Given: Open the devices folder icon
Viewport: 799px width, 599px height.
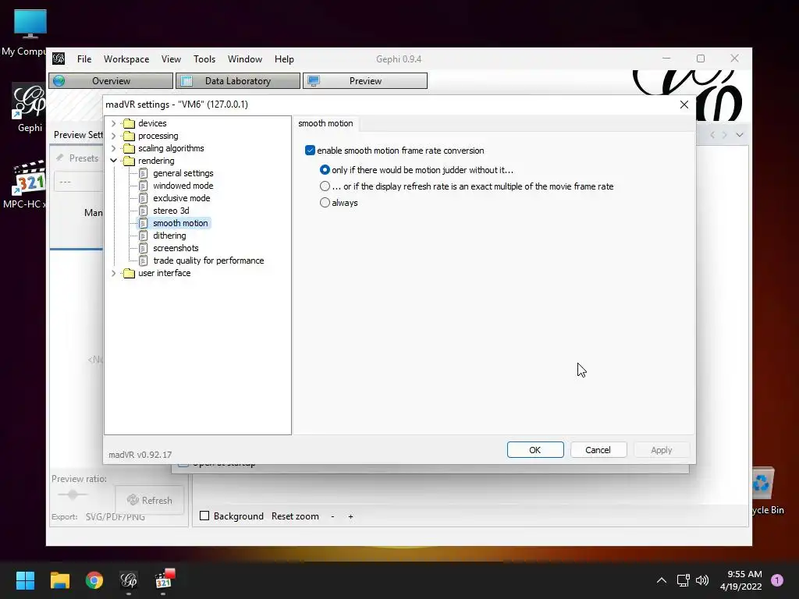Looking at the screenshot, I should pyautogui.click(x=130, y=123).
